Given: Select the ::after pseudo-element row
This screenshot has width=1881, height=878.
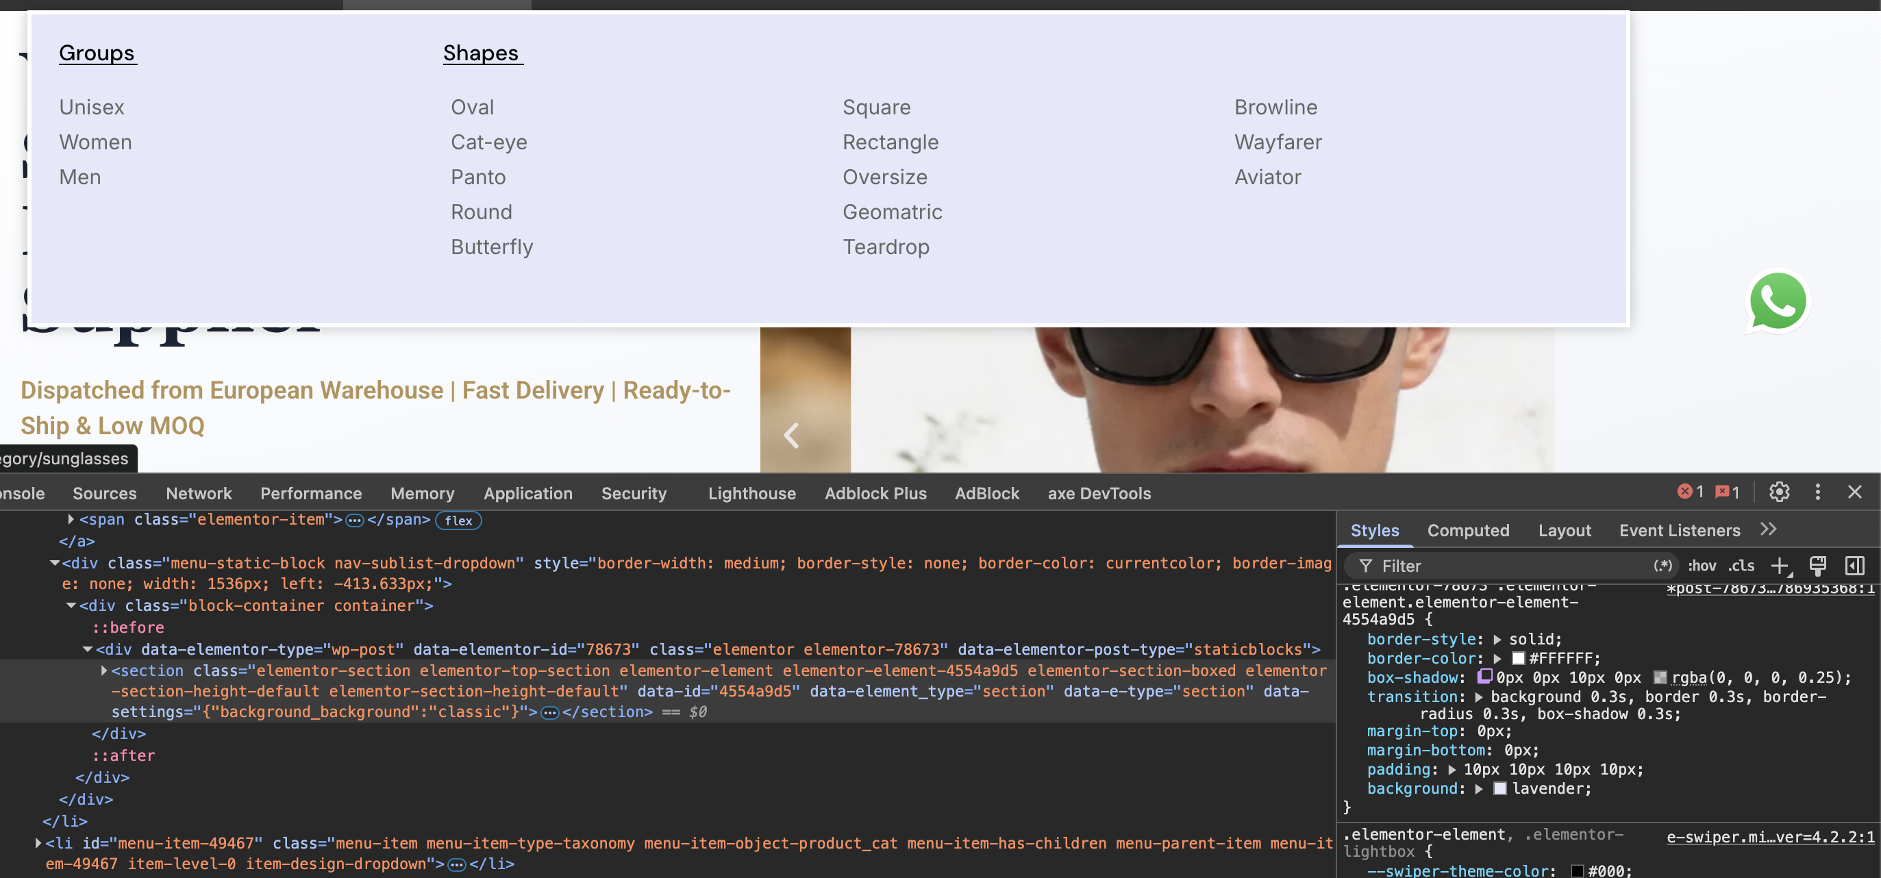Looking at the screenshot, I should 123,755.
